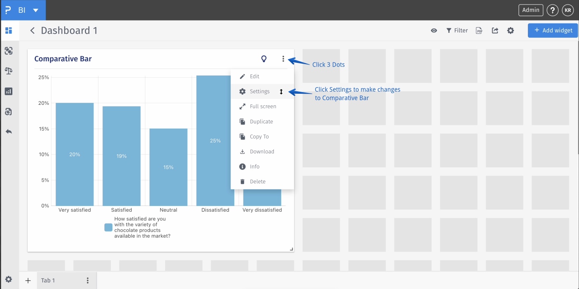Viewport: 579px width, 289px height.
Task: Open the balance scale icon in sidebar
Action: click(9, 71)
